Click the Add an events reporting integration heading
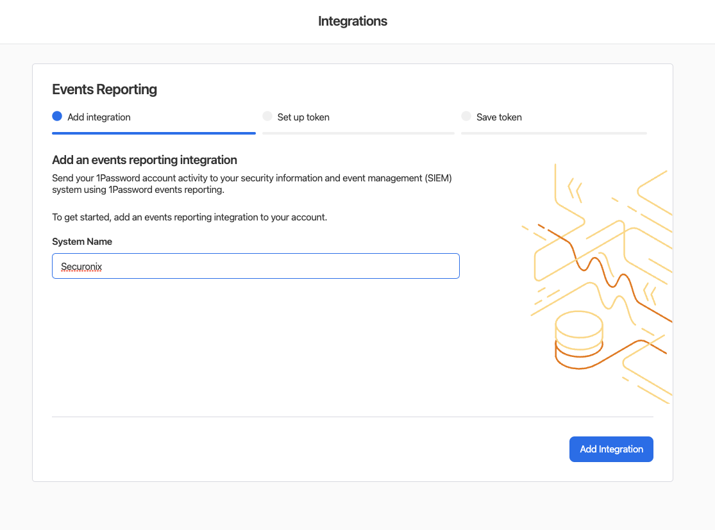Image resolution: width=715 pixels, height=530 pixels. click(x=144, y=160)
